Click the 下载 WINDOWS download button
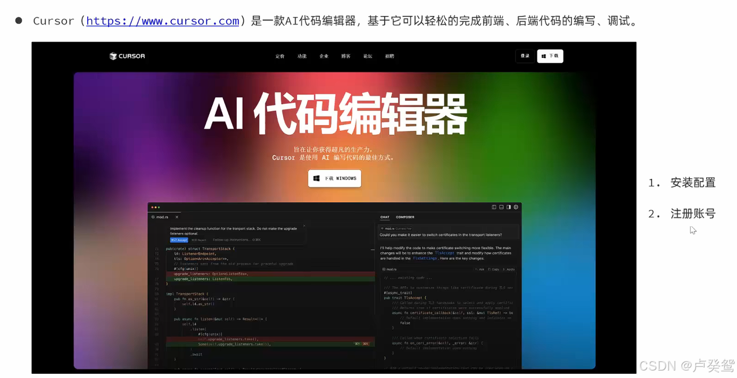The image size is (737, 378). [x=335, y=178]
